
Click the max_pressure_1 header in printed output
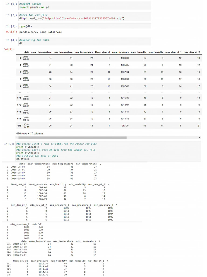pyautogui.click(x=59, y=205)
